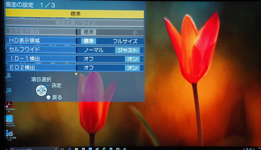Click the left arrow on the direction pad
The image size is (261, 150).
[x=38, y=91]
